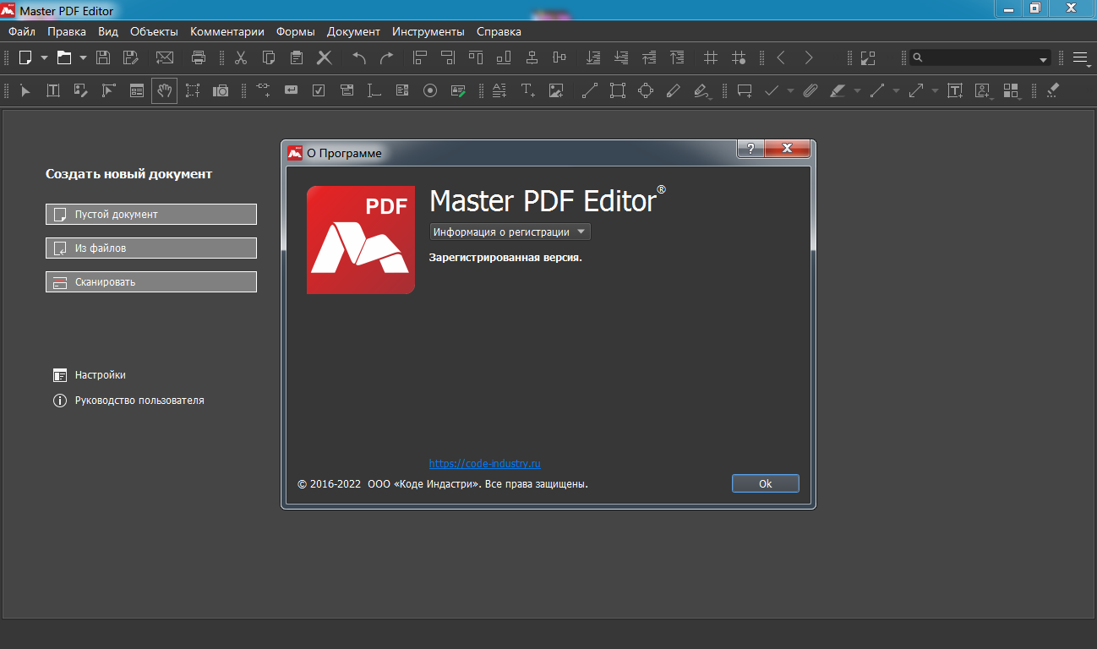This screenshot has width=1097, height=649.
Task: Click the checkbox form field tool
Action: pos(319,90)
